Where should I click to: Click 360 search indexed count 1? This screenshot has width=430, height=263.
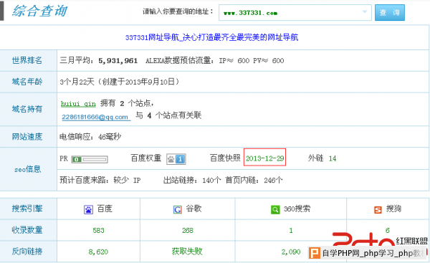291,230
